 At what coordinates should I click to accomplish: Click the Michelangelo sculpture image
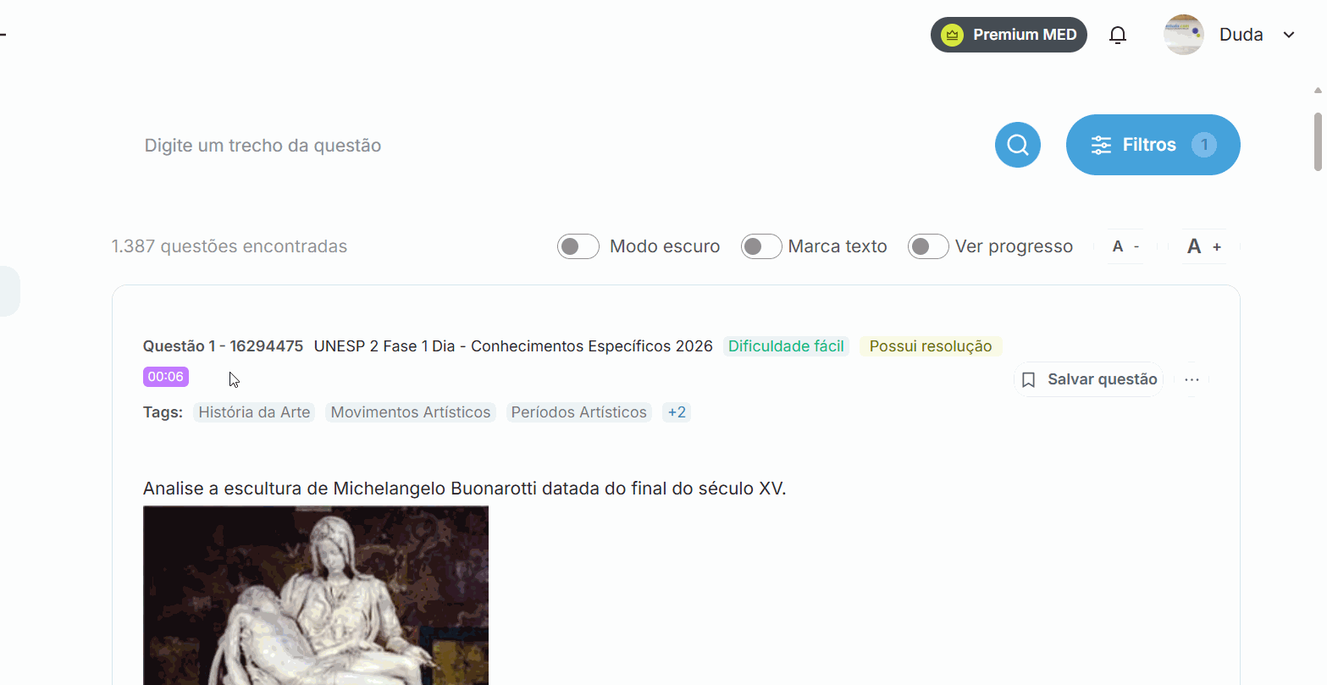click(x=316, y=595)
